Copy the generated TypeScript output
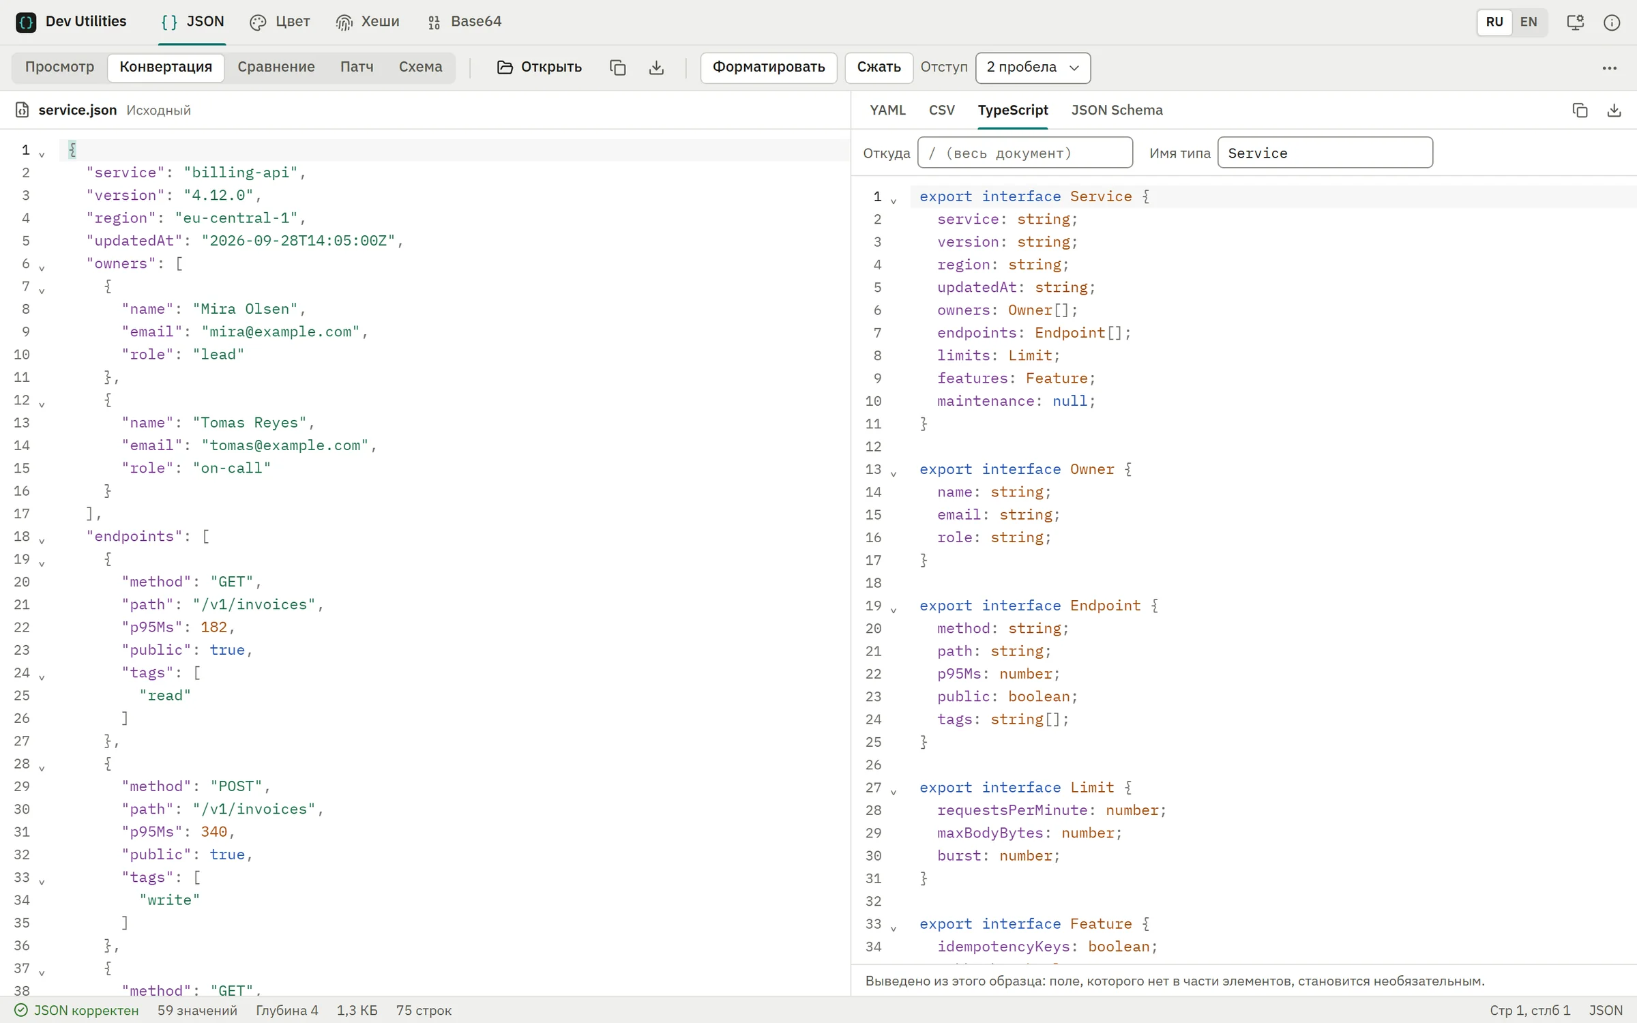 1580,110
